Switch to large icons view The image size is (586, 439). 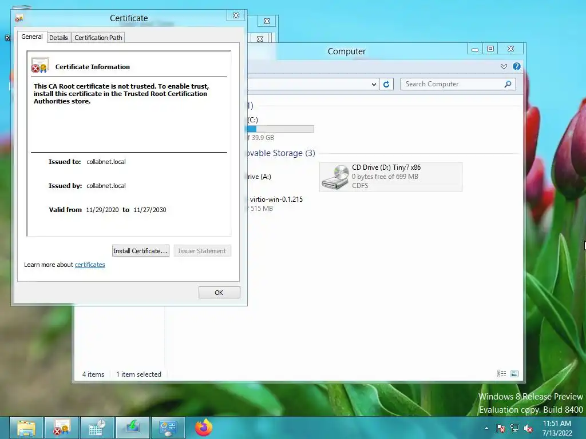[x=514, y=374]
